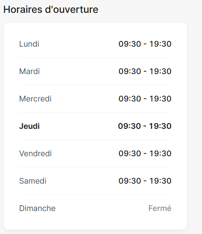202x234 pixels.
Task: Click Vendredi hours 09:30 - 19:30
Action: coord(145,154)
